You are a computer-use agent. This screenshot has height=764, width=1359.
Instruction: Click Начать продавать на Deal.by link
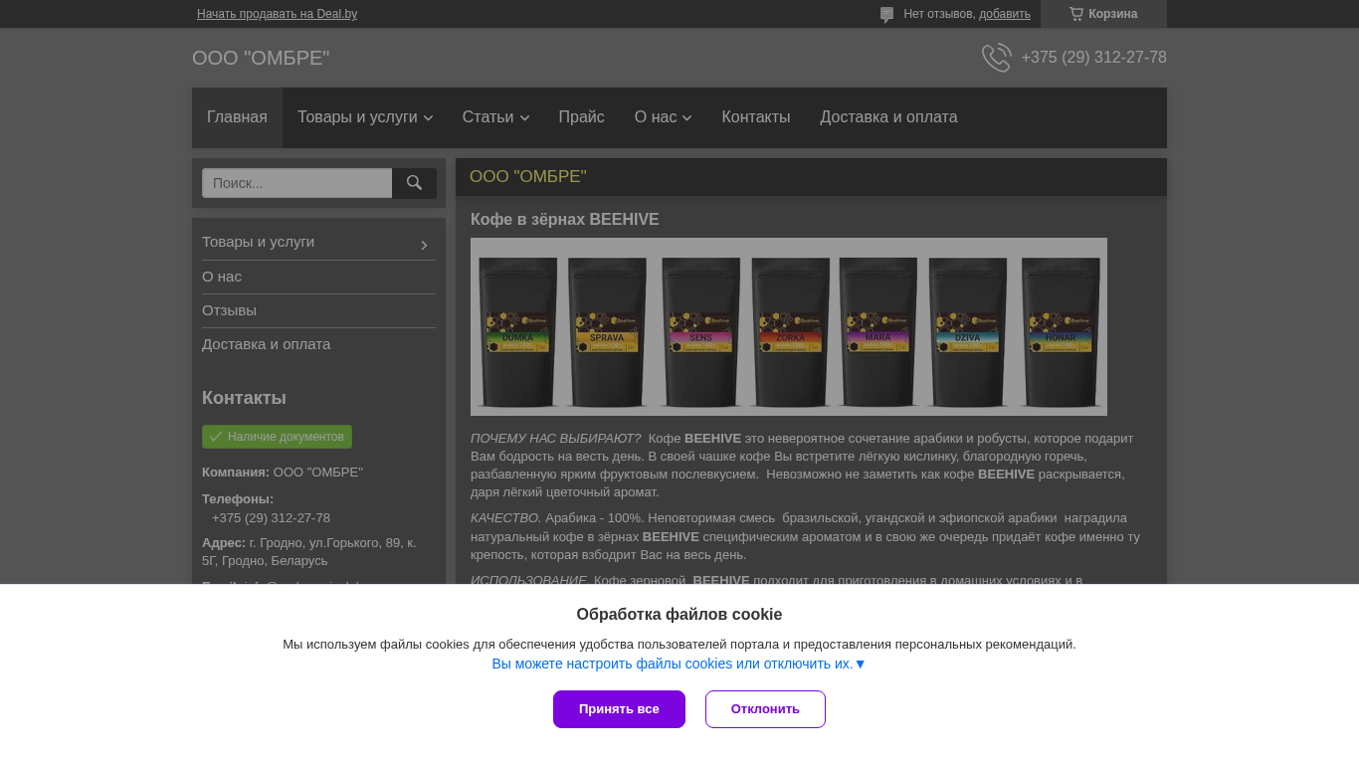277,14
